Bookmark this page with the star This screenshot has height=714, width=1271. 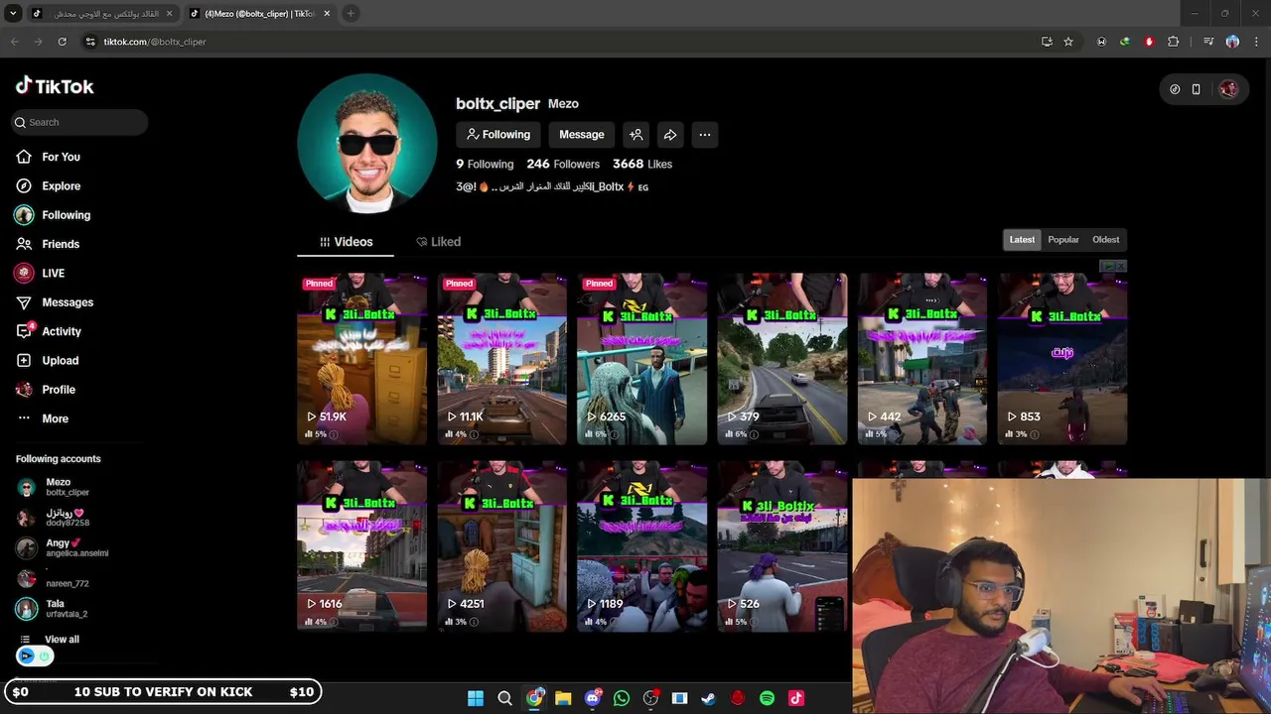coord(1068,42)
